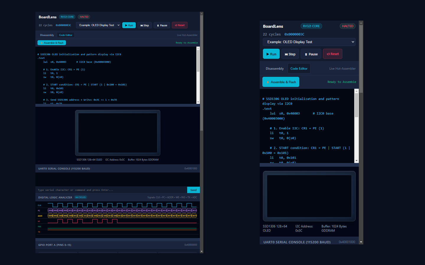Run the program in the wide BoardLens window
This screenshot has width=425, height=265.
pos(129,25)
